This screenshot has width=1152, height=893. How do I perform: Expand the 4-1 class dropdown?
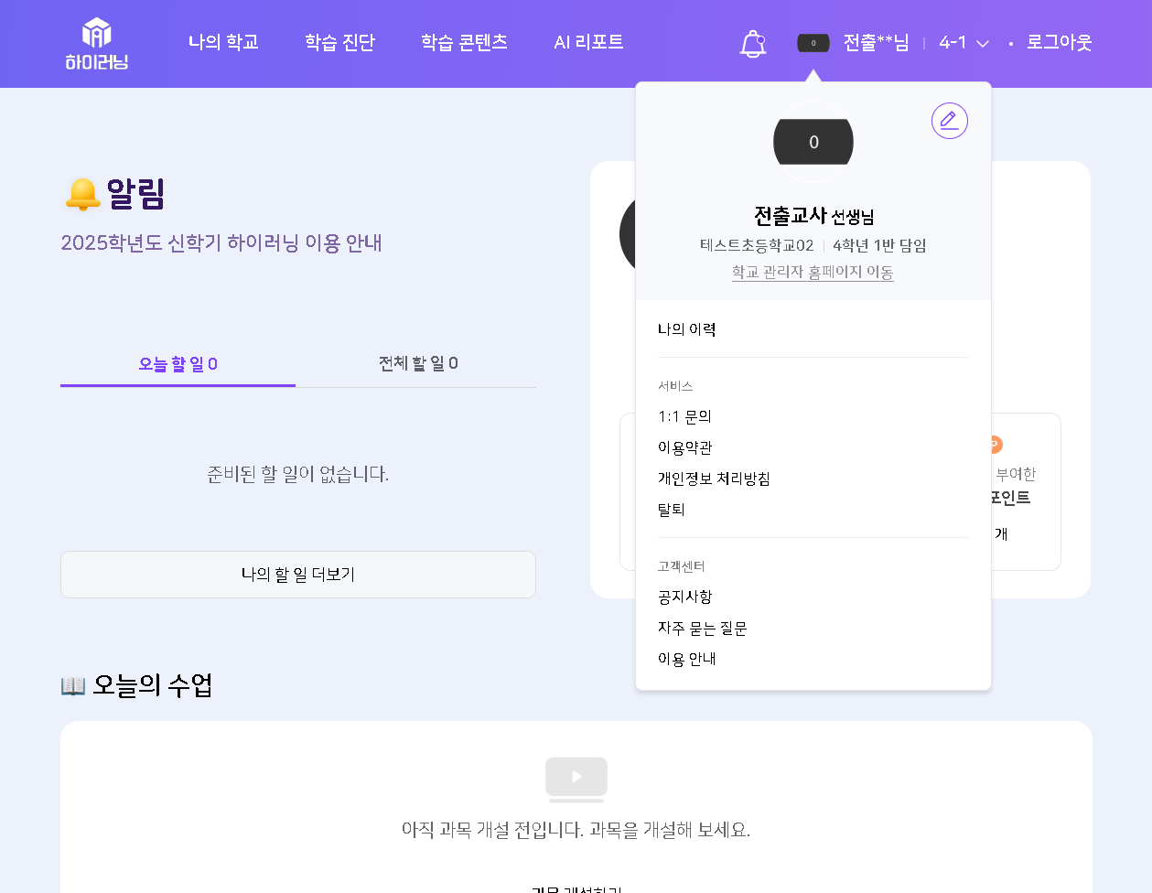(964, 43)
